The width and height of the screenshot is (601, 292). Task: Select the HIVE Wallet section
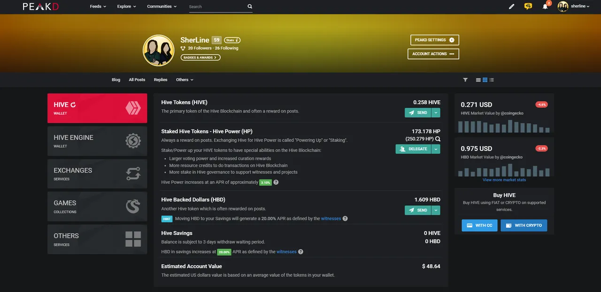(97, 108)
